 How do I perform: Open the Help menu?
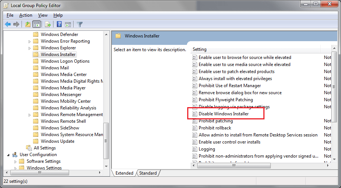[x=58, y=15]
